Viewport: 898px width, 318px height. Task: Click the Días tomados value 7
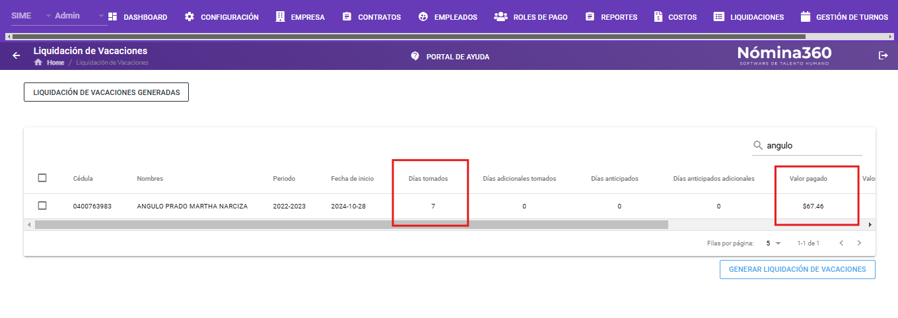tap(433, 207)
